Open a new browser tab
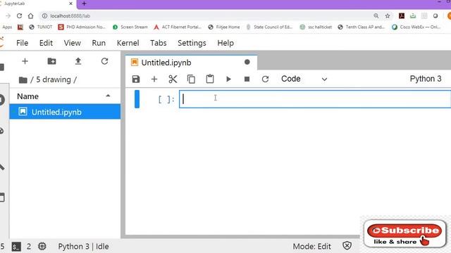The image size is (451, 253). pyautogui.click(x=84, y=4)
